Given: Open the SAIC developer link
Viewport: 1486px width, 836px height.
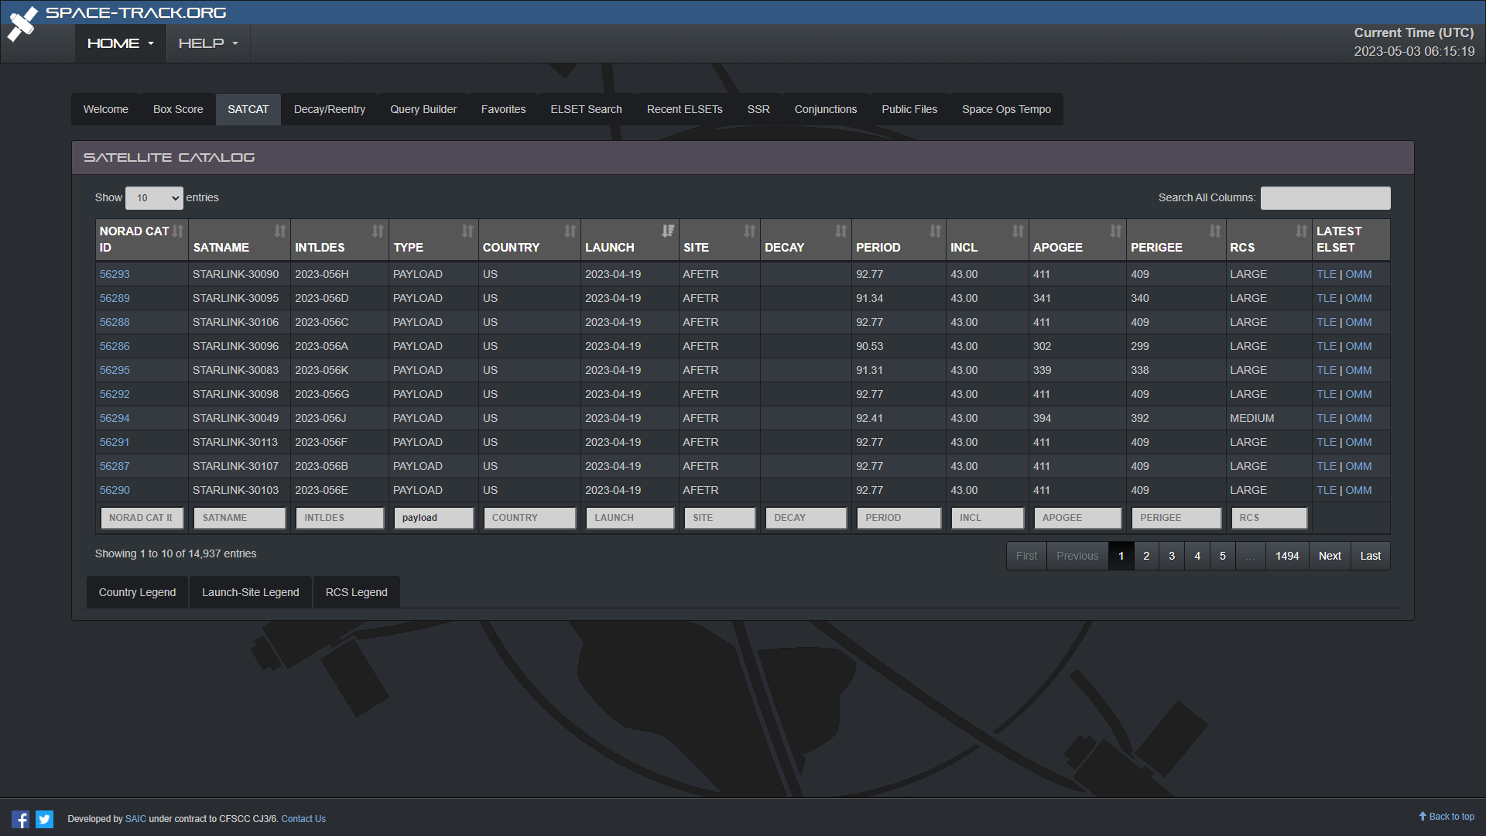Looking at the screenshot, I should pyautogui.click(x=135, y=819).
